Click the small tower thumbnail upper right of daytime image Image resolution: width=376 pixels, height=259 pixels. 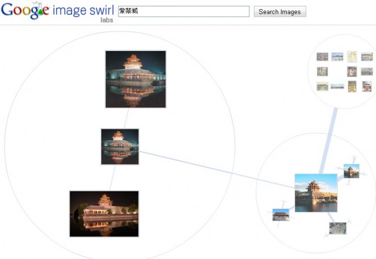tap(351, 170)
